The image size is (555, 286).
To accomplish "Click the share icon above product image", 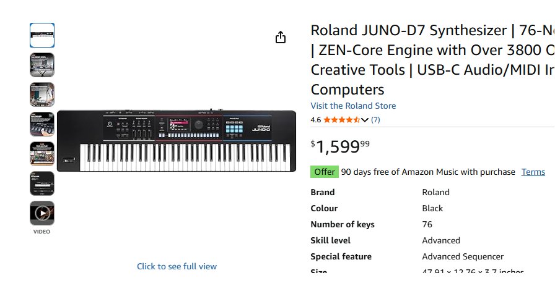I will [281, 38].
